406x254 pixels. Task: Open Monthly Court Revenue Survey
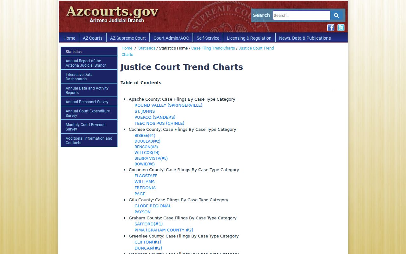point(89,127)
